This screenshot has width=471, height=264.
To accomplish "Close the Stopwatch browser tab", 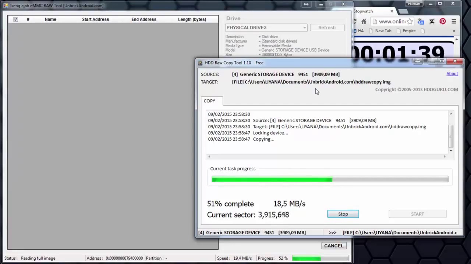I will coord(392,11).
